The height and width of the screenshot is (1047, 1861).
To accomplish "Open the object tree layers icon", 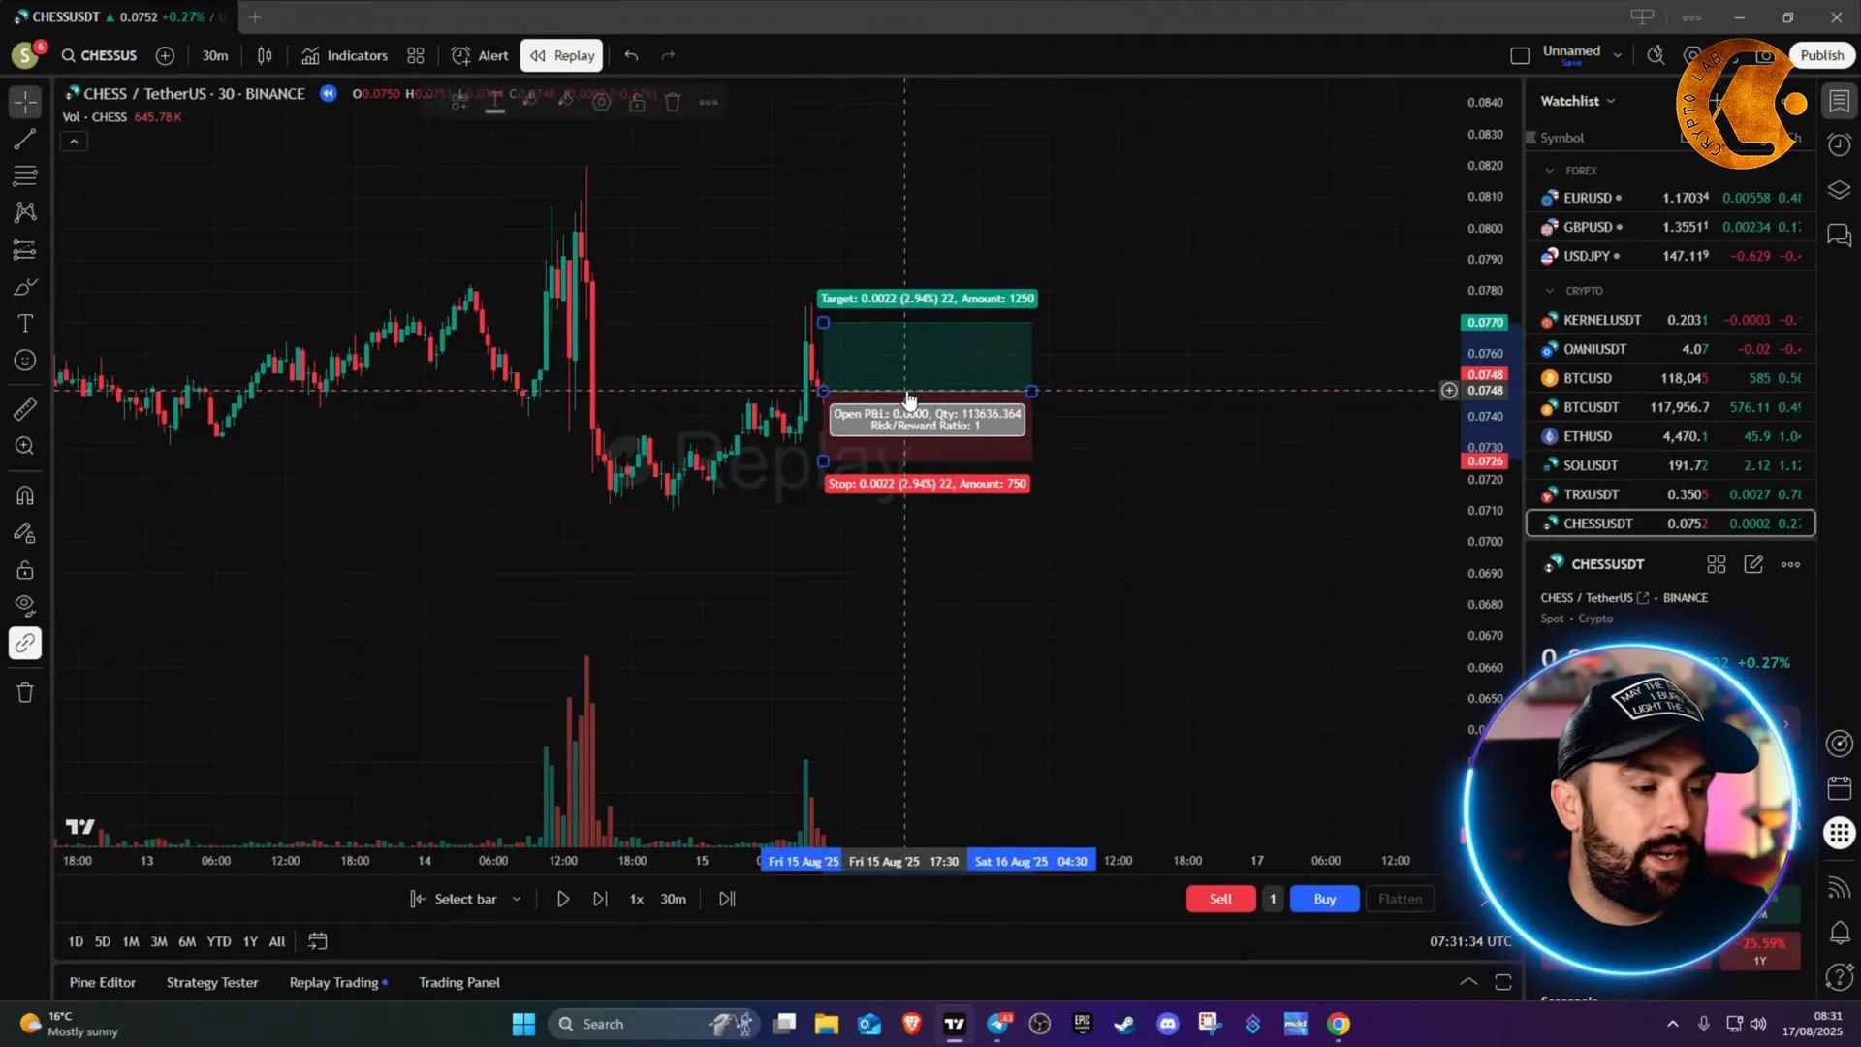I will (x=1839, y=190).
